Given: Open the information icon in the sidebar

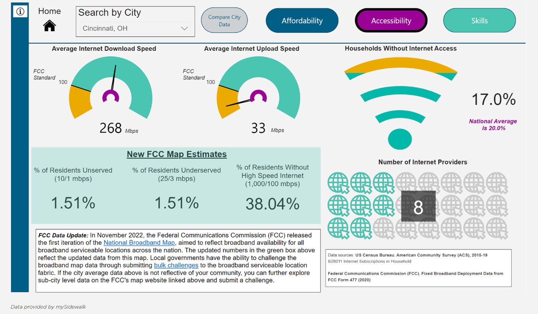Looking at the screenshot, I should pos(20,11).
